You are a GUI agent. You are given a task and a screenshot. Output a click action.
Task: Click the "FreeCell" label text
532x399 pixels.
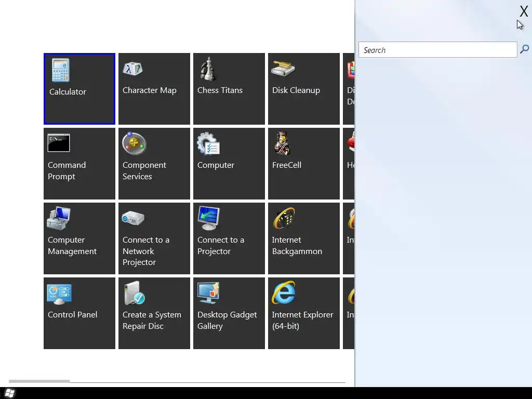(287, 165)
